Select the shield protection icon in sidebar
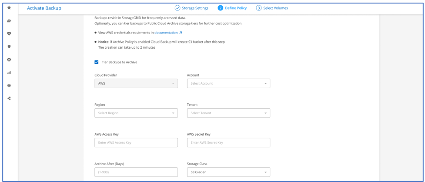Screen dimensions: 425x182 pyautogui.click(x=9, y=46)
